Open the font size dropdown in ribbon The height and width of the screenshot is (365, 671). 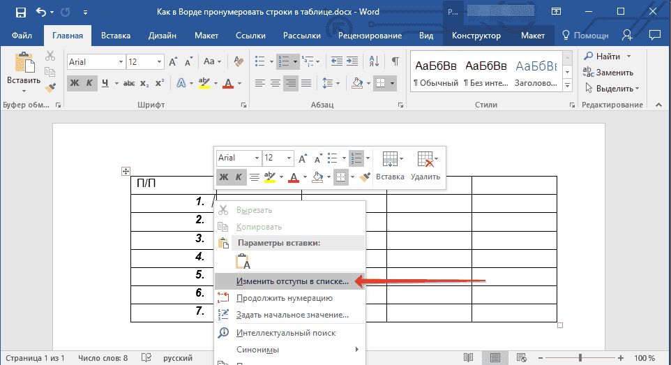tap(160, 62)
